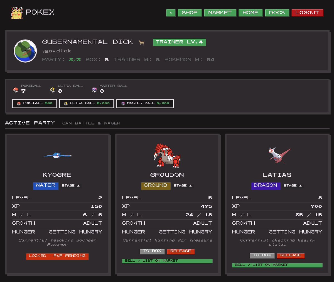The width and height of the screenshot is (334, 282).
Task: Click the Groudon sprite
Action: click(x=167, y=155)
